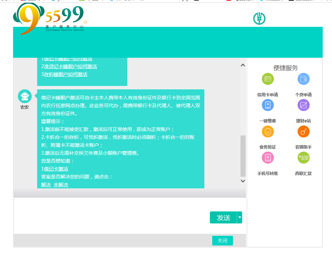Open the 信用卡申请 credit card icon

coord(268,79)
